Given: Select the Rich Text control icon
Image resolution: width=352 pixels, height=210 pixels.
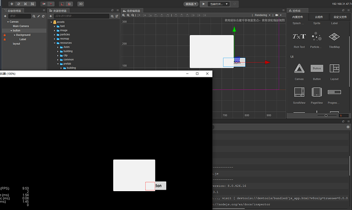Looking at the screenshot, I should [x=299, y=37].
